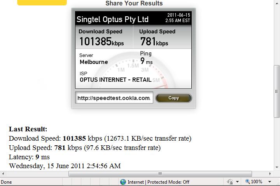Click the '781kbps' upload speed value
The width and height of the screenshot is (280, 186).
coord(154,41)
